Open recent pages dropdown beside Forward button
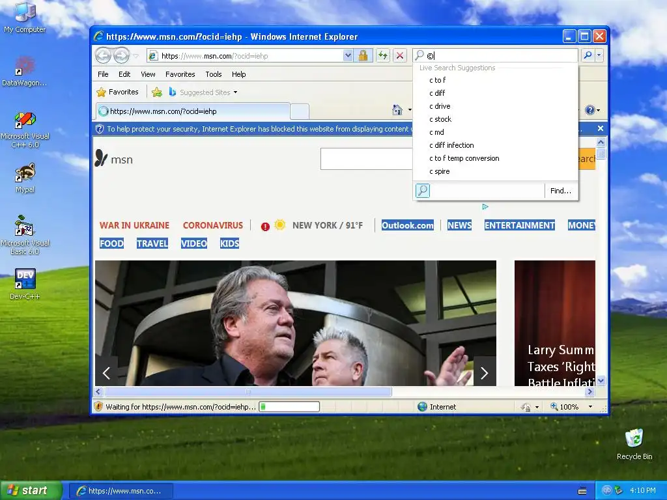Screen dimensions: 667x500 [x=135, y=56]
